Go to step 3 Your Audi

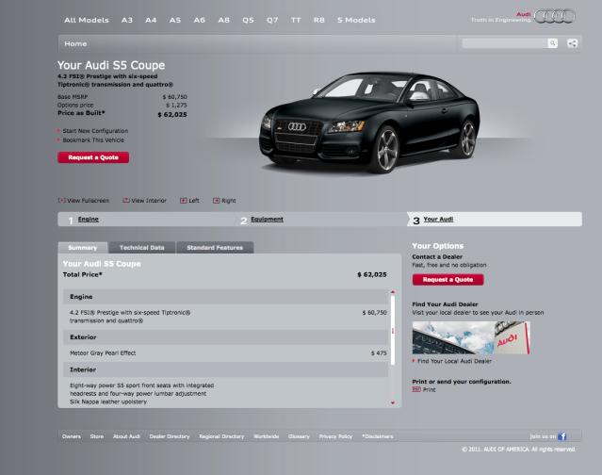[438, 219]
